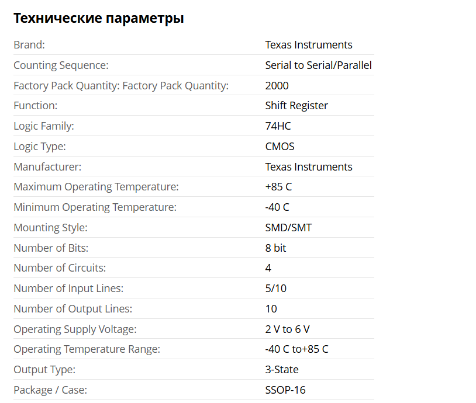Image resolution: width=476 pixels, height=403 pixels.
Task: Click the 'Texas Instruments' value in Manufacturer row
Action: click(308, 167)
